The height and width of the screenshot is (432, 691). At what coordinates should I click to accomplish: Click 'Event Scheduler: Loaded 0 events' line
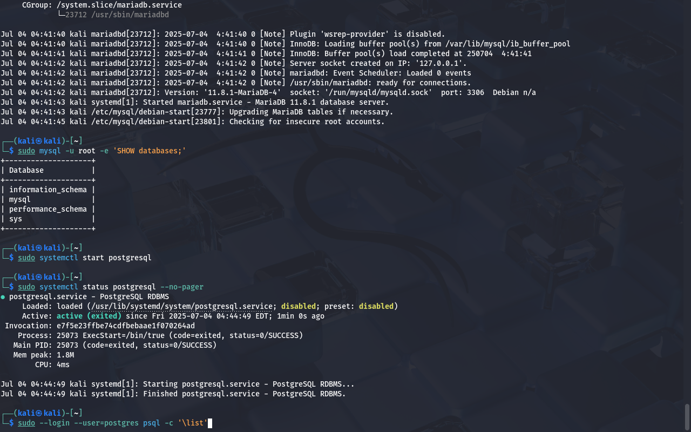(236, 73)
